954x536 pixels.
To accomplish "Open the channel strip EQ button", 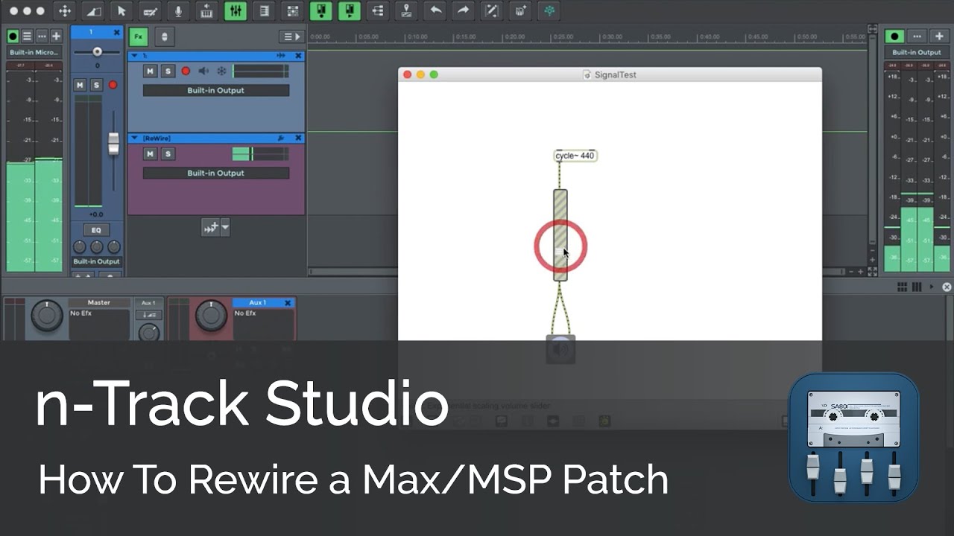I will 96,230.
